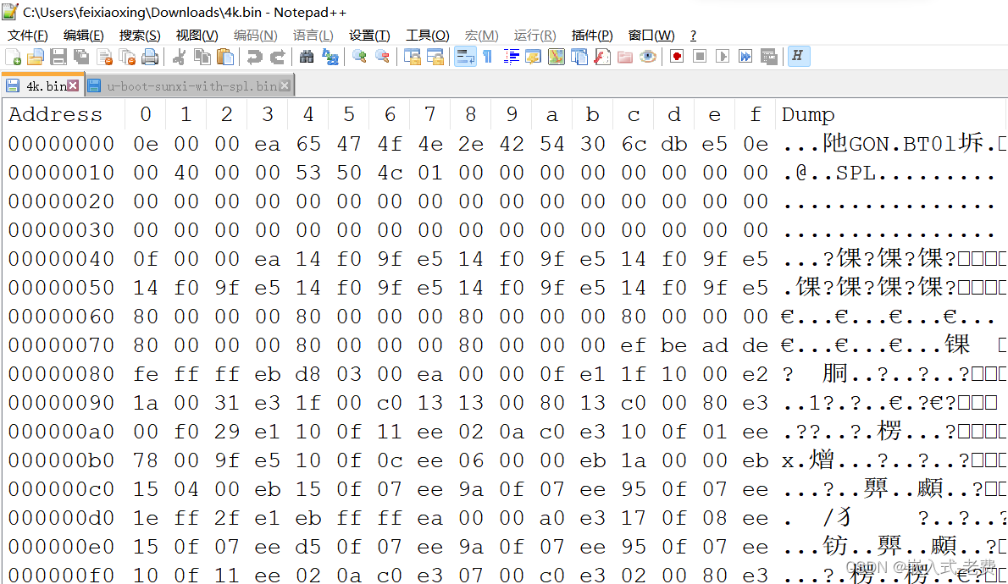Toggle show all characters pilcrow icon
1008x584 pixels.
pos(488,58)
